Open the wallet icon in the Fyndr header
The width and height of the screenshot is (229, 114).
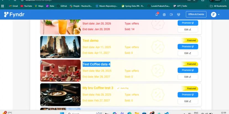[171, 15]
